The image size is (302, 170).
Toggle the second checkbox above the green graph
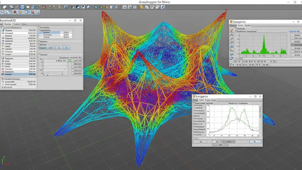236,31
